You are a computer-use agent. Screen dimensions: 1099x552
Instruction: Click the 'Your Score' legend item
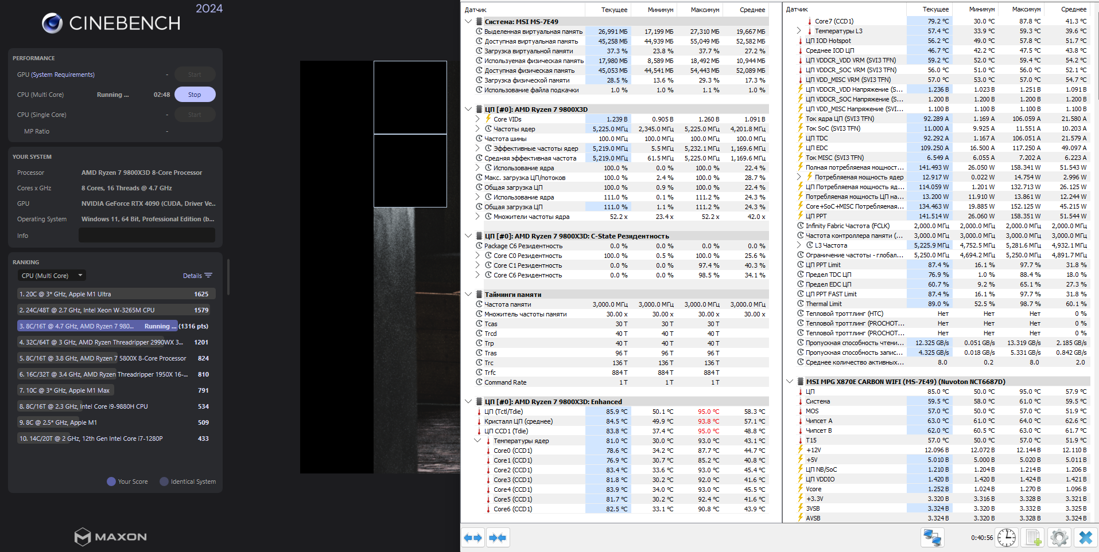click(127, 481)
